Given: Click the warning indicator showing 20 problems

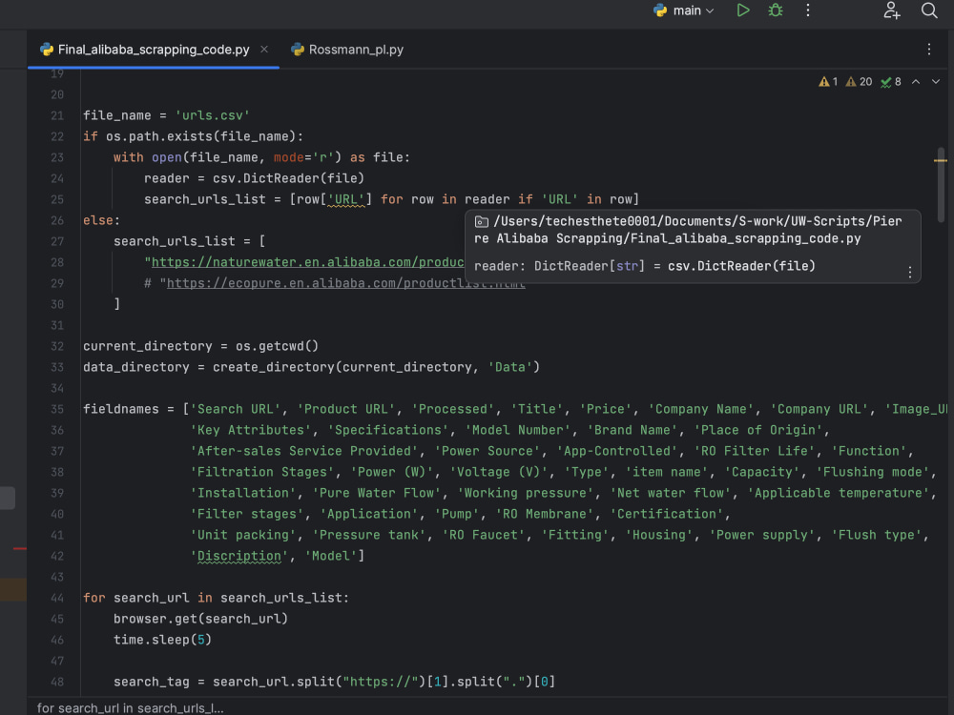Looking at the screenshot, I should point(856,82).
